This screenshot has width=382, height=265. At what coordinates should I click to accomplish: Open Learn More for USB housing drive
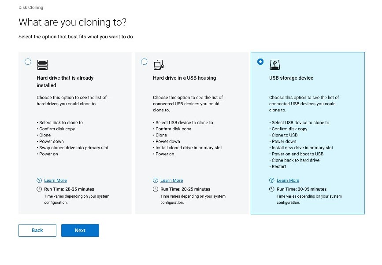(x=171, y=180)
